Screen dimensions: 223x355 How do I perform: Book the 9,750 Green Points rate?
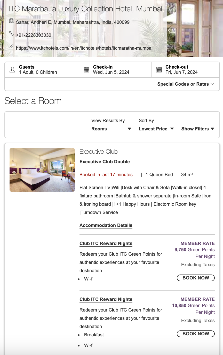tap(196, 278)
